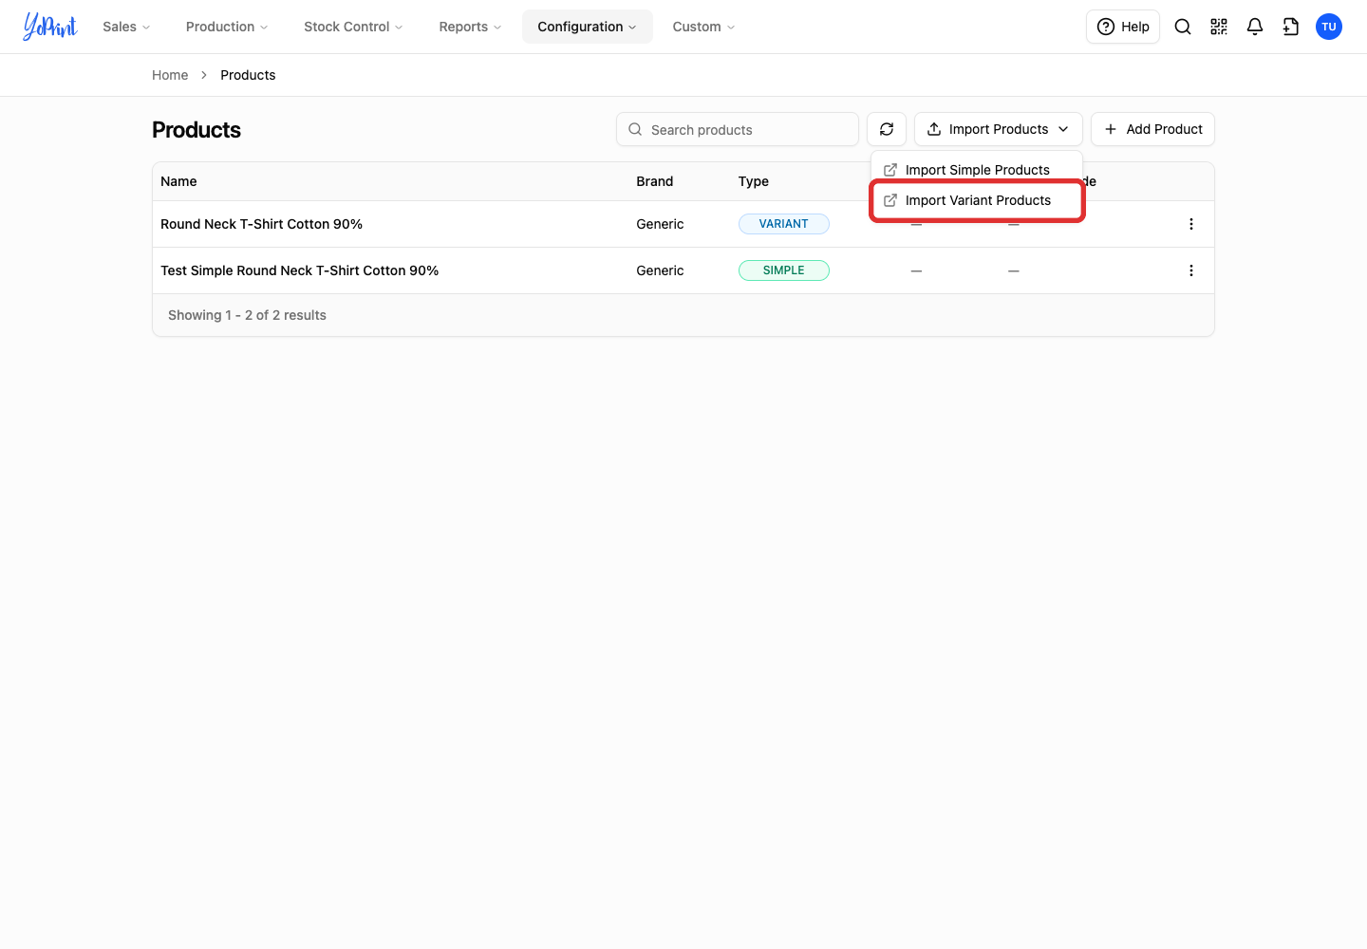Click the VARIANT type badge
Viewport: 1367px width, 949px height.
pyautogui.click(x=784, y=224)
